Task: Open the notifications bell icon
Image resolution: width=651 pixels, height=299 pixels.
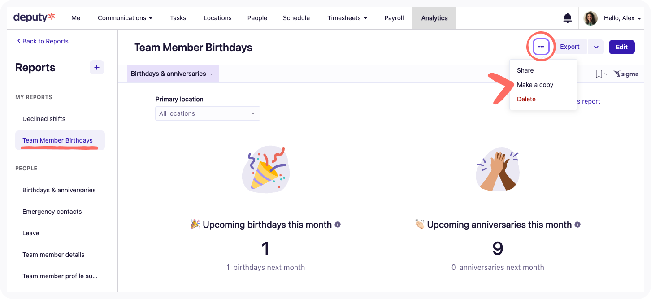Action: [x=567, y=18]
